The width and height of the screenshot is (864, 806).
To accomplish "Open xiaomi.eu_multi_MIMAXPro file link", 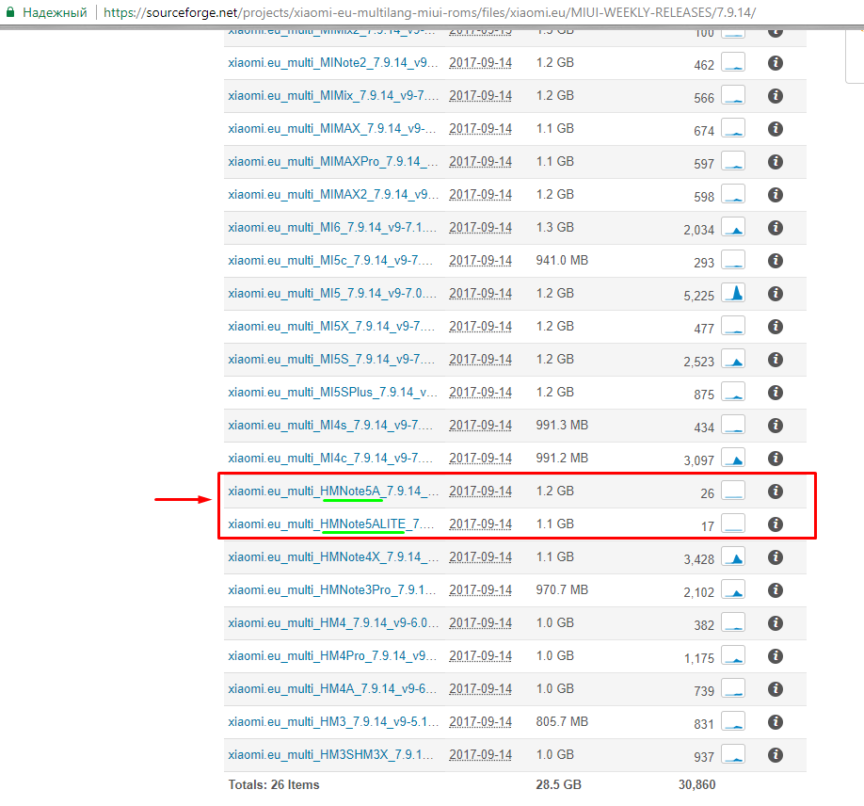I will point(332,162).
